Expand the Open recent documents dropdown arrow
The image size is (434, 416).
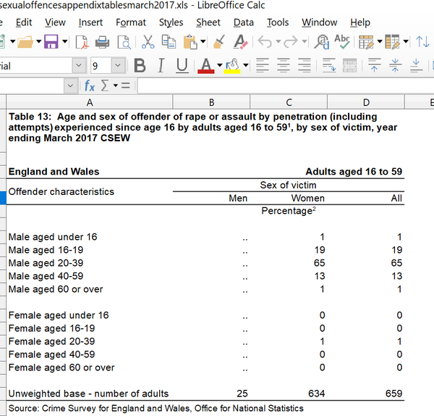[39, 42]
